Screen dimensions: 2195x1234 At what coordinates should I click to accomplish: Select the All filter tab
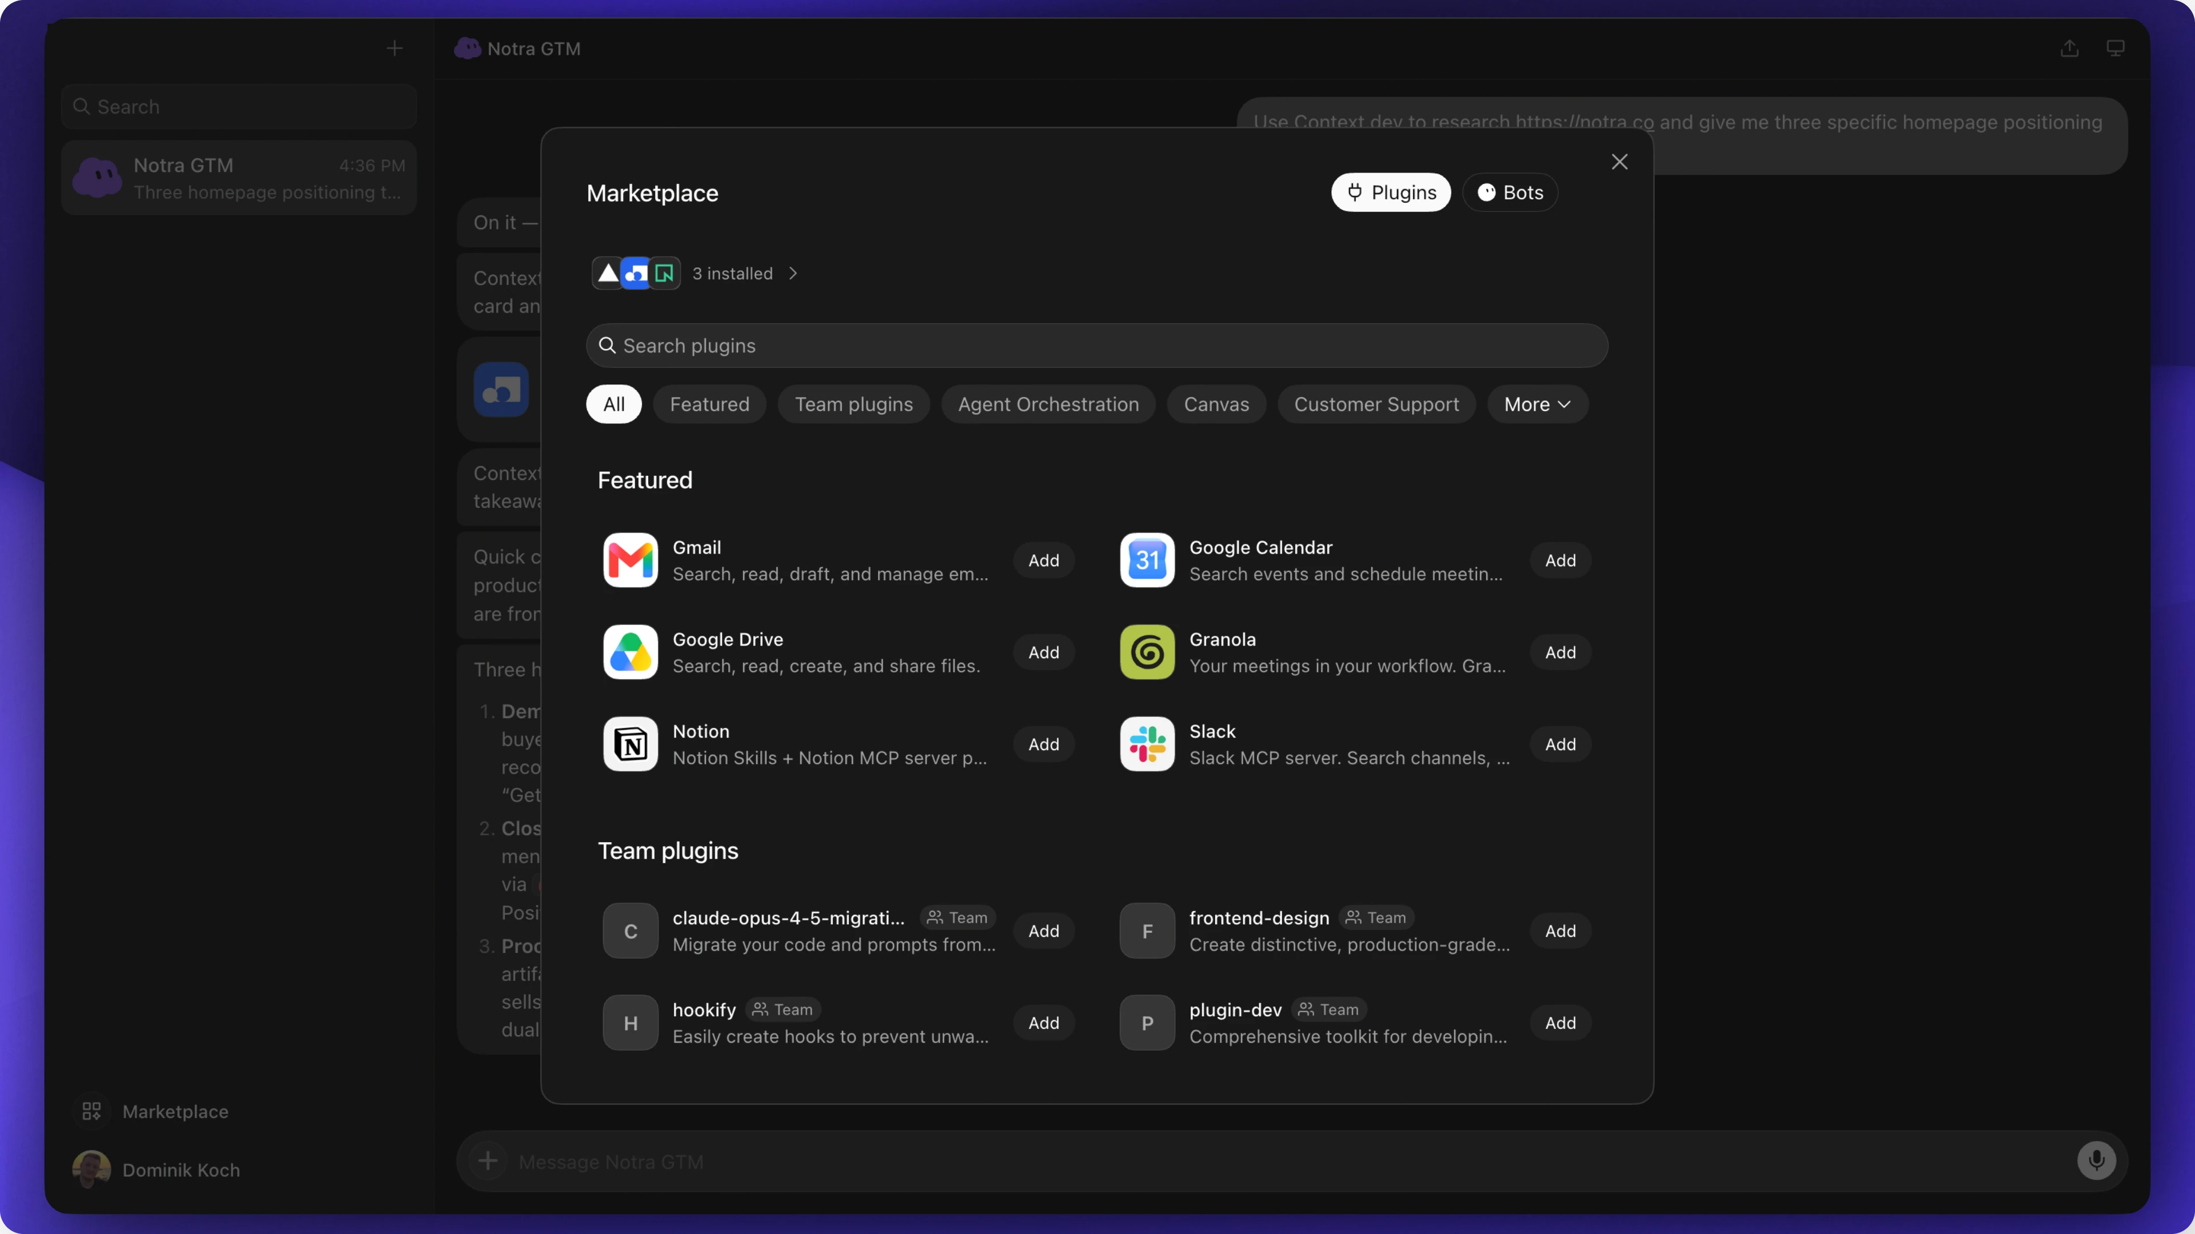click(613, 404)
